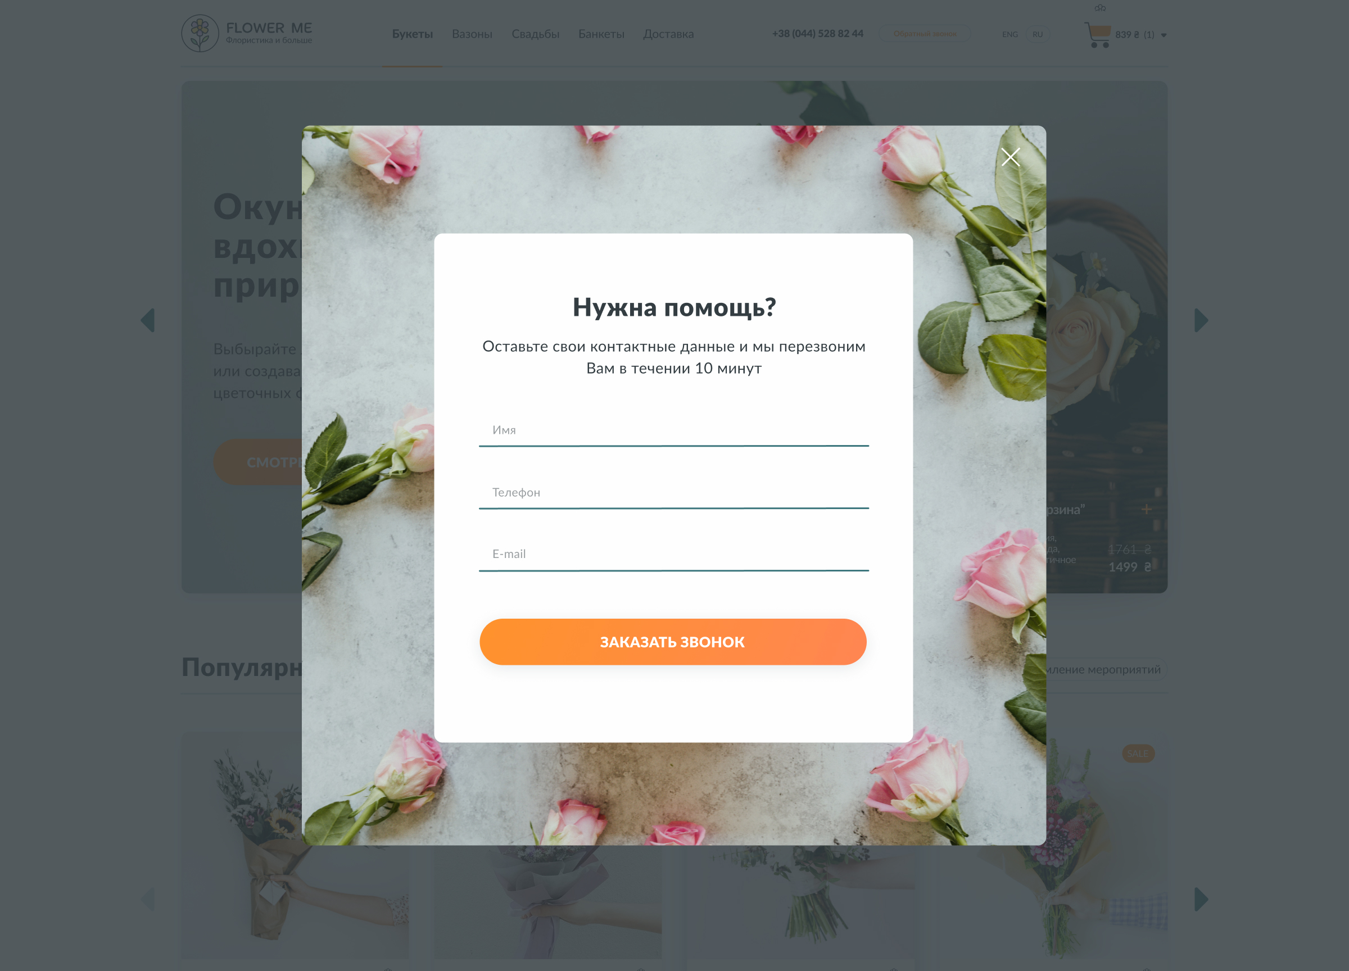Go to the Свадьбы section
The image size is (1349, 971).
[535, 34]
